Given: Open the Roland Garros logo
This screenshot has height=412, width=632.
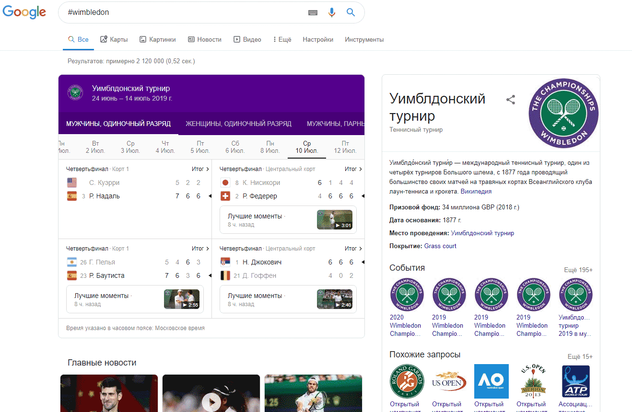Looking at the screenshot, I should click(x=407, y=382).
